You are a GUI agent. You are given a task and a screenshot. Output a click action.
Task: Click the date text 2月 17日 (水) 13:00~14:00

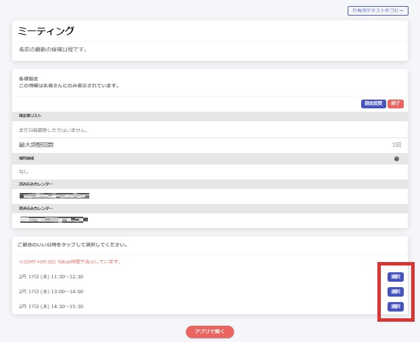tap(51, 291)
